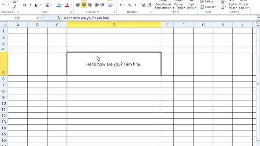Apply comma style
The width and height of the screenshot is (260, 146).
(135, 5)
